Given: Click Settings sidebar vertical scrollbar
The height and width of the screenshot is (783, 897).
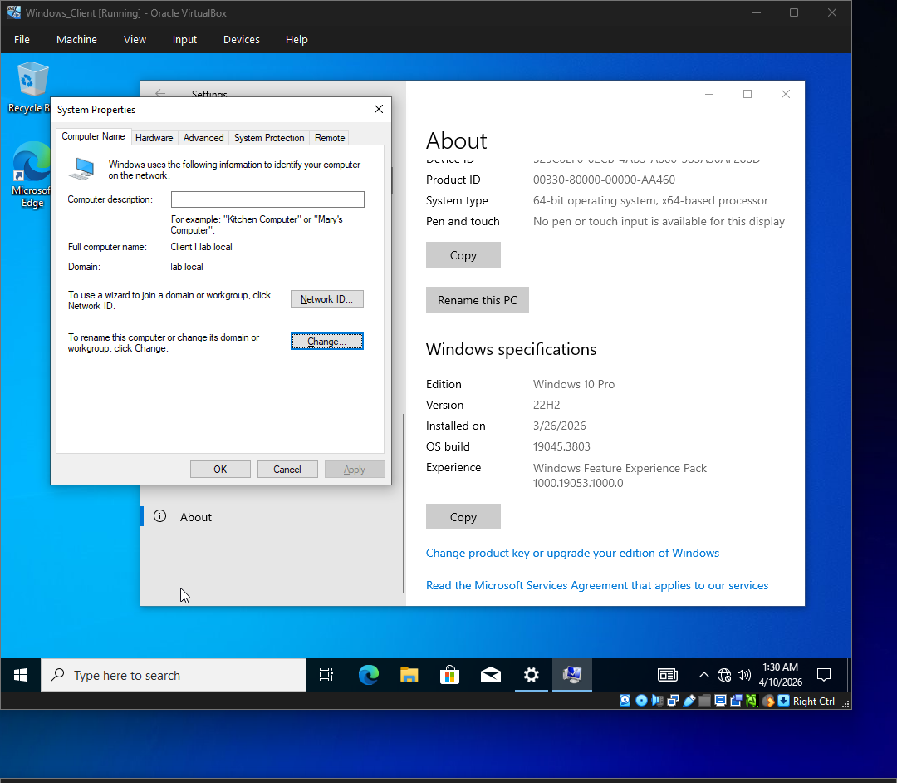Looking at the screenshot, I should (x=404, y=504).
